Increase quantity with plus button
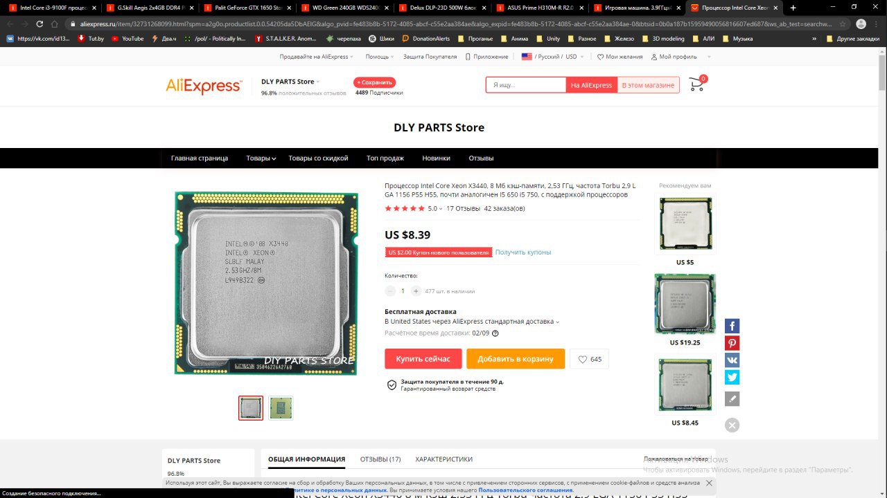 (x=416, y=291)
